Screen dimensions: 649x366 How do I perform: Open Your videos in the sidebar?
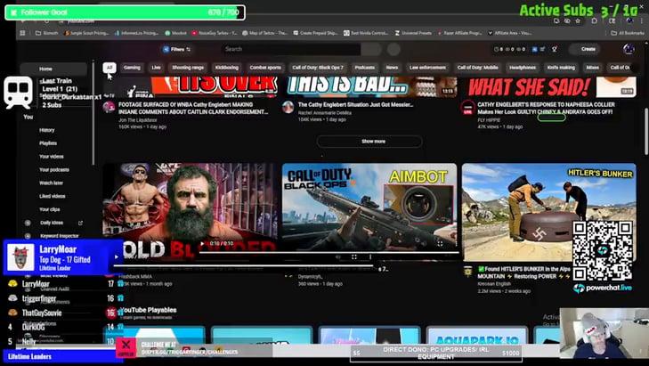tap(53, 157)
